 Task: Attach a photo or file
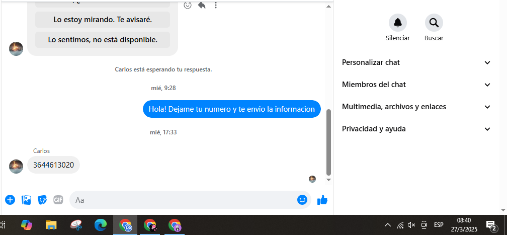[x=26, y=200]
